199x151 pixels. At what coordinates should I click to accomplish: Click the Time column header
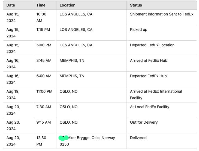41,5
